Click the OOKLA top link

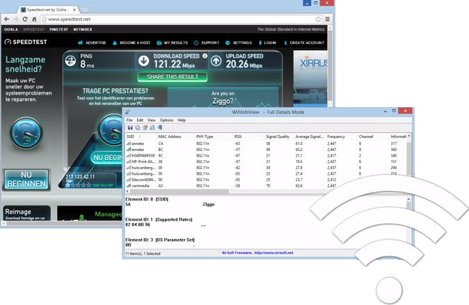(x=11, y=29)
